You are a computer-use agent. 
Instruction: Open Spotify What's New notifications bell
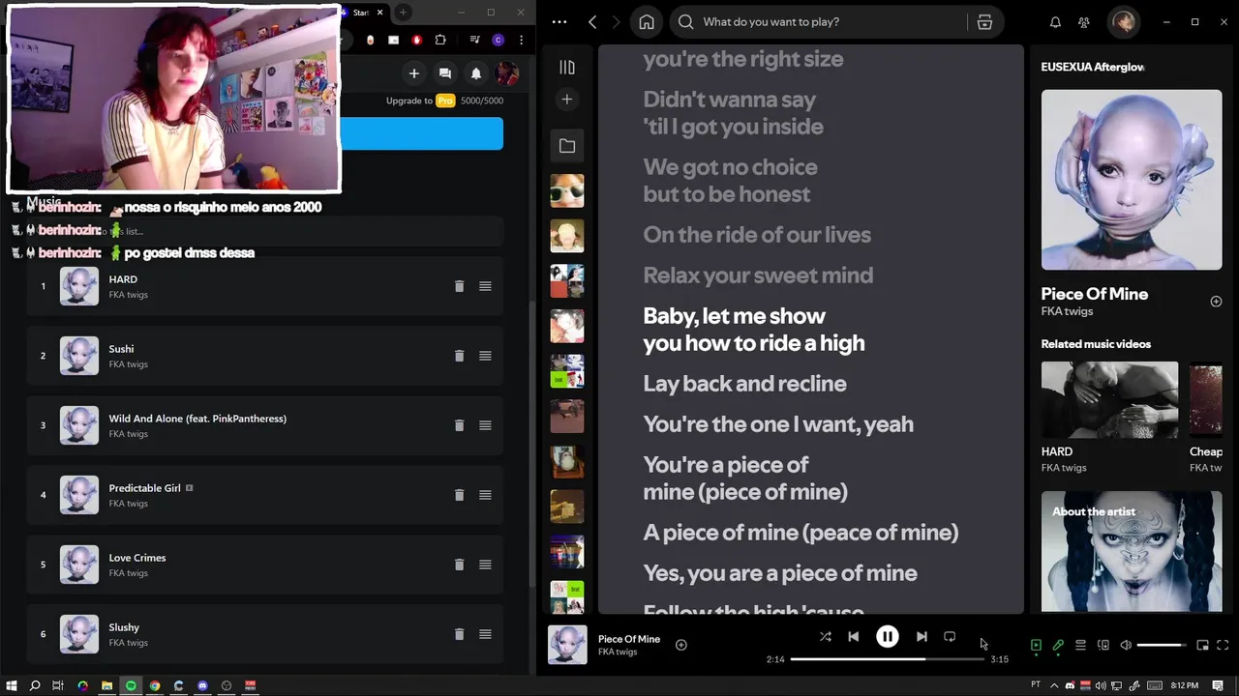tap(1055, 22)
